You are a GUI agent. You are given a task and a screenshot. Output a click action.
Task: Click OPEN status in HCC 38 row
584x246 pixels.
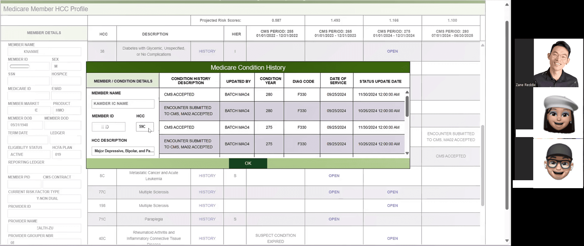click(392, 51)
